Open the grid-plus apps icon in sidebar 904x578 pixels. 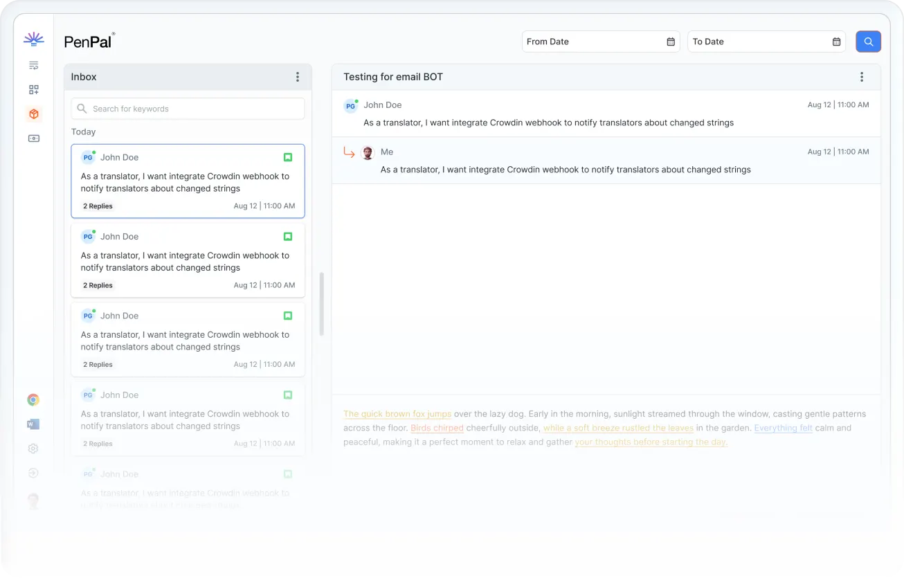33,90
